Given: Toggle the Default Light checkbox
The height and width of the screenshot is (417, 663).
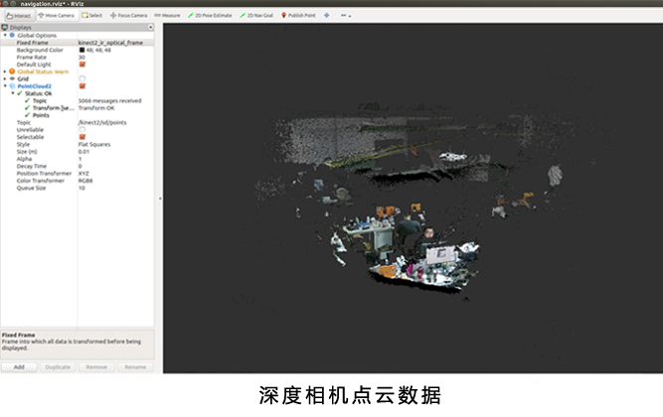Looking at the screenshot, I should tap(83, 64).
